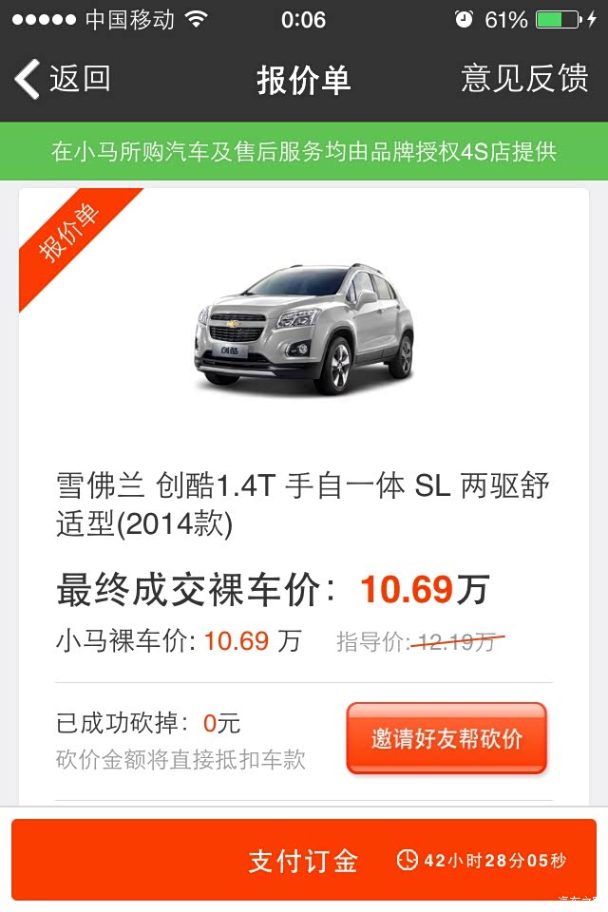Image resolution: width=608 pixels, height=912 pixels.
Task: View the silver Chevrolet Trax car image
Action: pyautogui.click(x=304, y=329)
